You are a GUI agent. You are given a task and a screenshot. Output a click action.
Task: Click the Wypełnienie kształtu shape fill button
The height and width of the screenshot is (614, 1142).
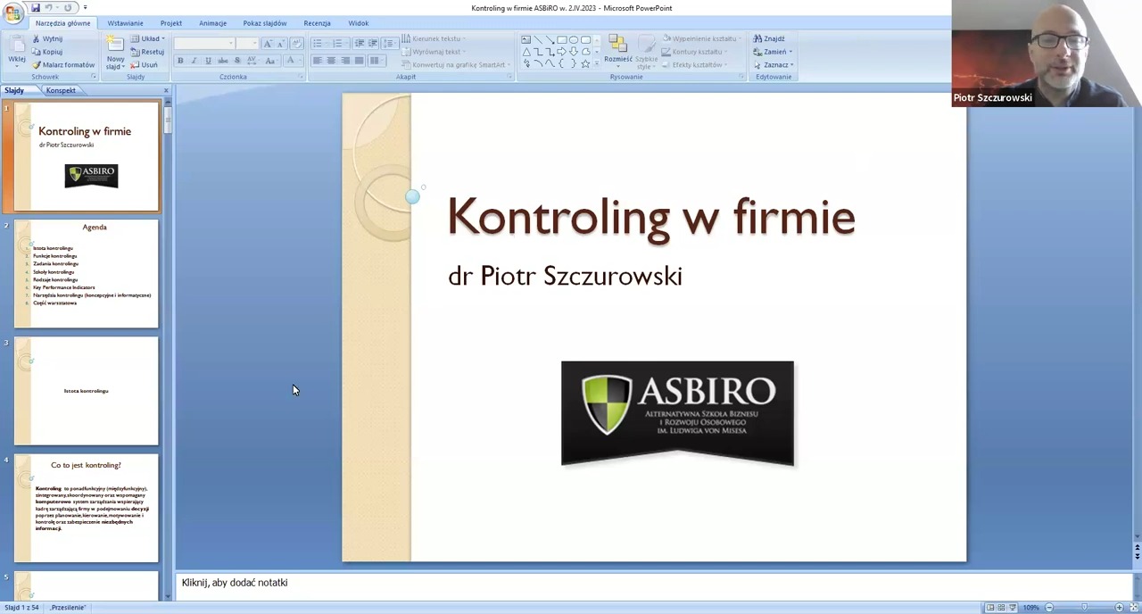click(x=701, y=39)
